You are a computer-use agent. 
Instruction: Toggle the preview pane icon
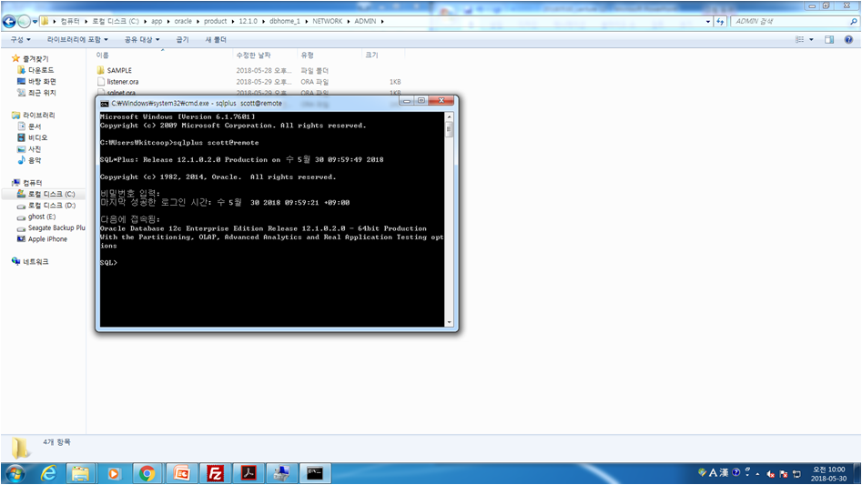click(x=829, y=39)
